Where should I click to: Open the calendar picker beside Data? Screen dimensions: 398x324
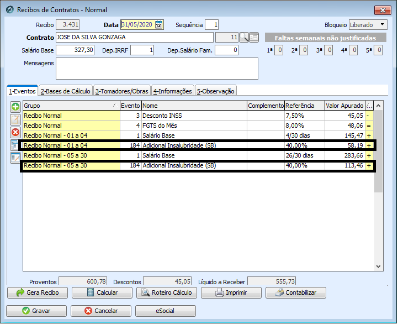pos(158,25)
